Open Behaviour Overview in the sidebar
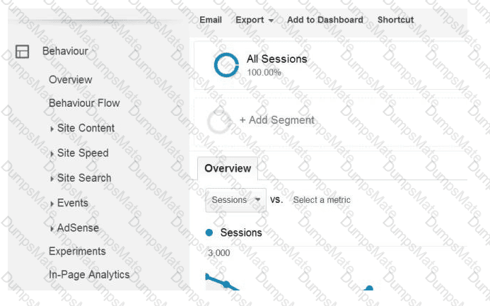This screenshot has width=490, height=306. [x=70, y=80]
